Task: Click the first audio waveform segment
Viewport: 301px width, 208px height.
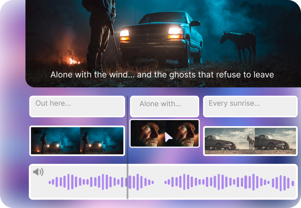Action: tap(101, 182)
